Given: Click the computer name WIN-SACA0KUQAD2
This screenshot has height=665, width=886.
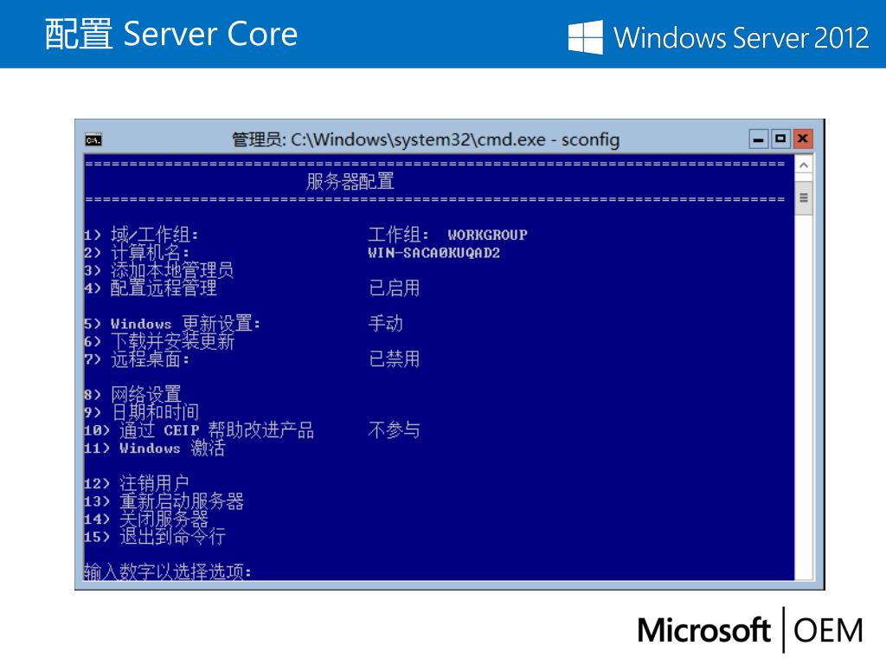Looking at the screenshot, I should (434, 253).
